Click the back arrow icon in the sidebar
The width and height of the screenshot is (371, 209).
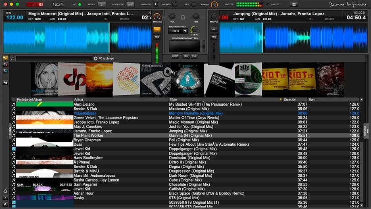click(x=5, y=83)
